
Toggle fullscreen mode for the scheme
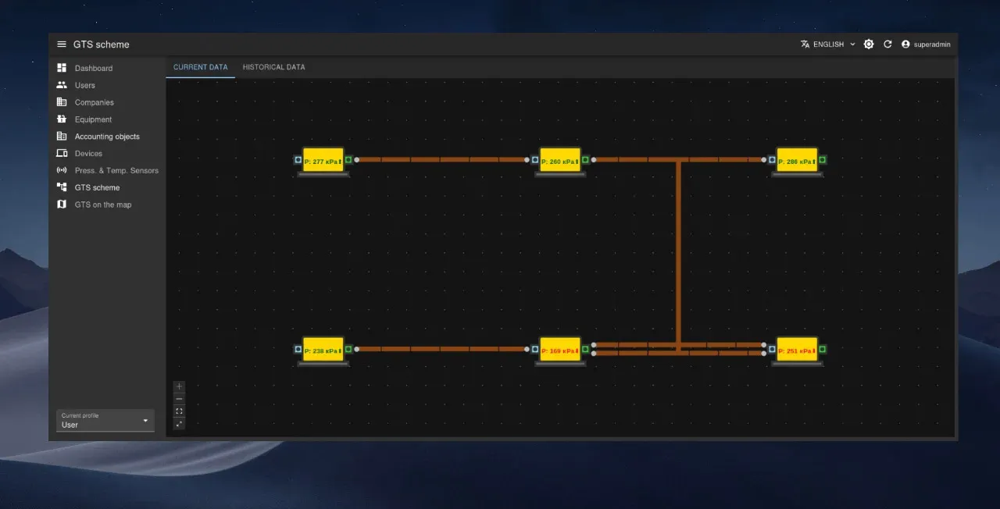(179, 424)
